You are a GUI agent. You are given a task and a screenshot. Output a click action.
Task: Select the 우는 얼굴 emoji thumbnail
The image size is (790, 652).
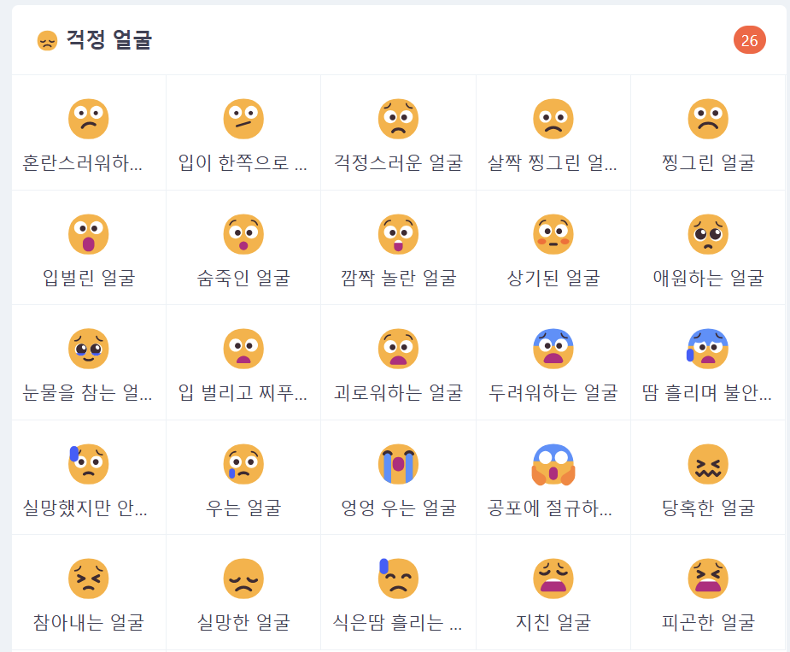coord(243,463)
